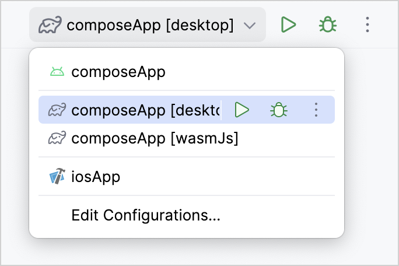This screenshot has width=399, height=266.
Task: Open inline more options for composeApp [desktop] row
Action: click(316, 110)
